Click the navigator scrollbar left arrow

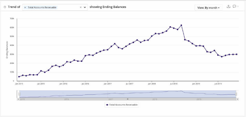[x=18, y=99]
